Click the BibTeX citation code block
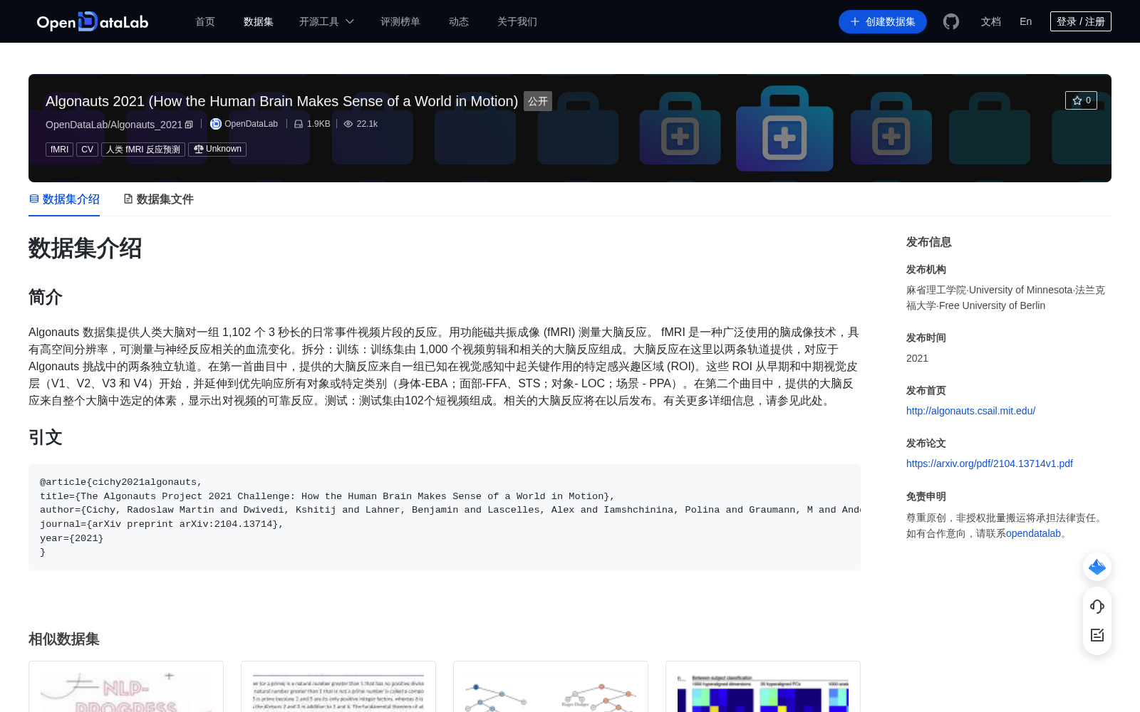The height and width of the screenshot is (712, 1140). click(445, 518)
